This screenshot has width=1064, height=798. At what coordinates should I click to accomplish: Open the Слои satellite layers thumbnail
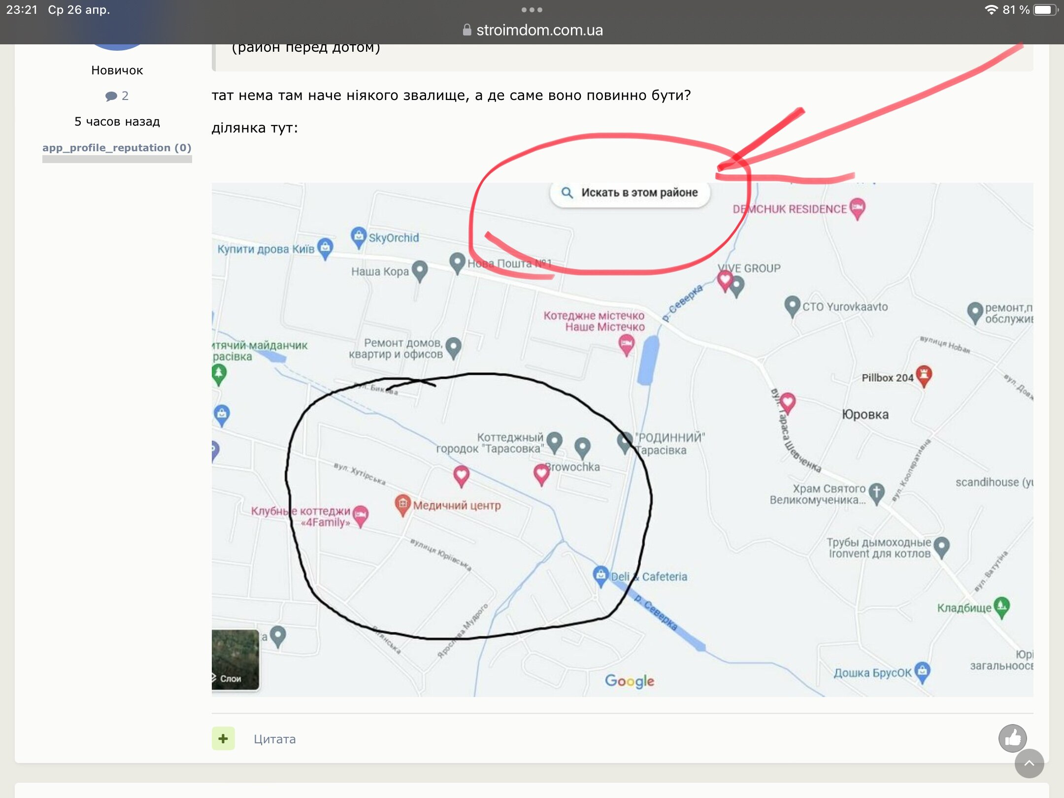[x=235, y=660]
